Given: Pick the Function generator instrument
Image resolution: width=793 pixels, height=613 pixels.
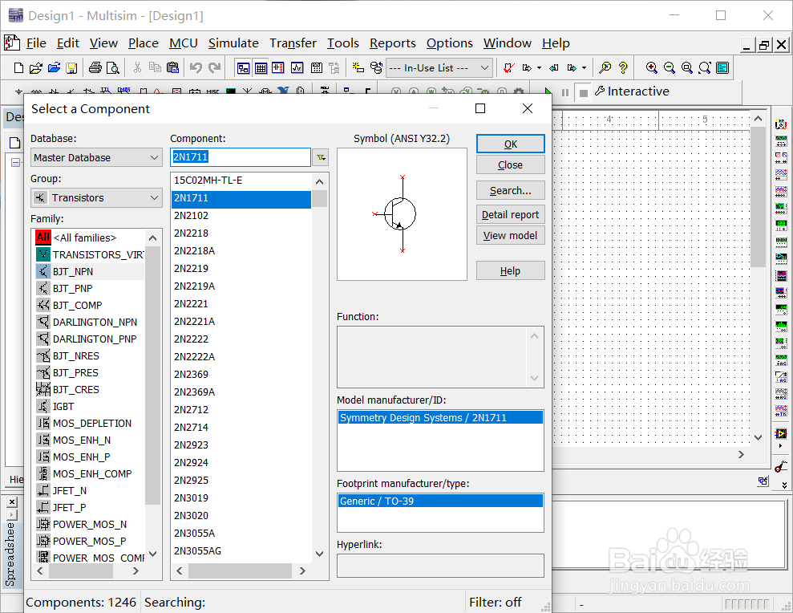Looking at the screenshot, I should tap(781, 140).
